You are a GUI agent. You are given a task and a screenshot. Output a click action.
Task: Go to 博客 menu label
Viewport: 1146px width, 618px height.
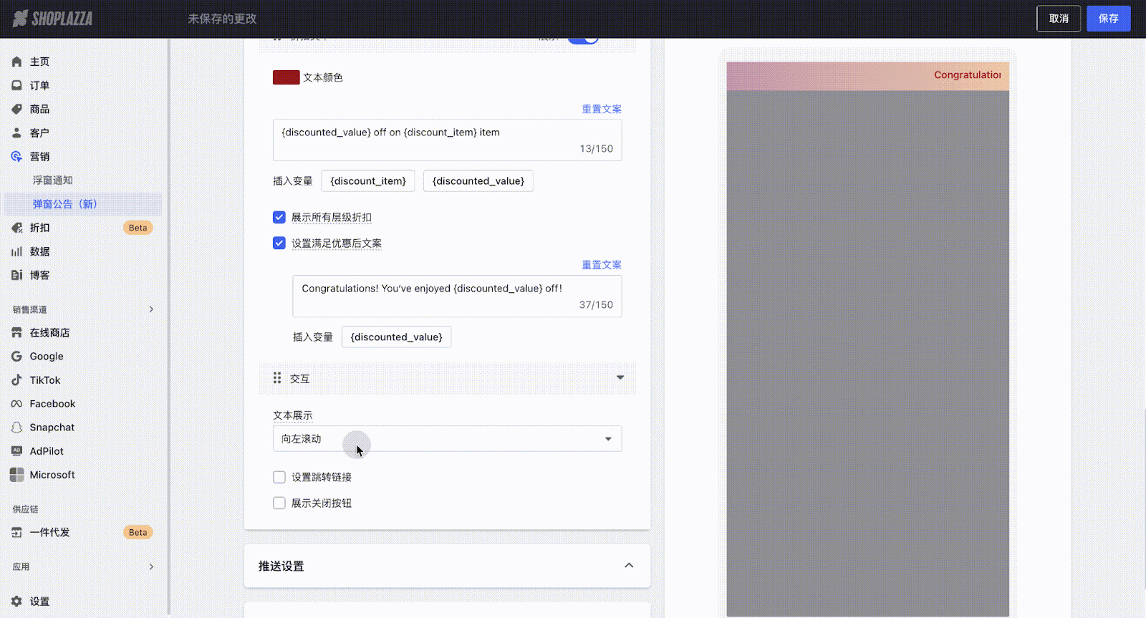click(40, 275)
